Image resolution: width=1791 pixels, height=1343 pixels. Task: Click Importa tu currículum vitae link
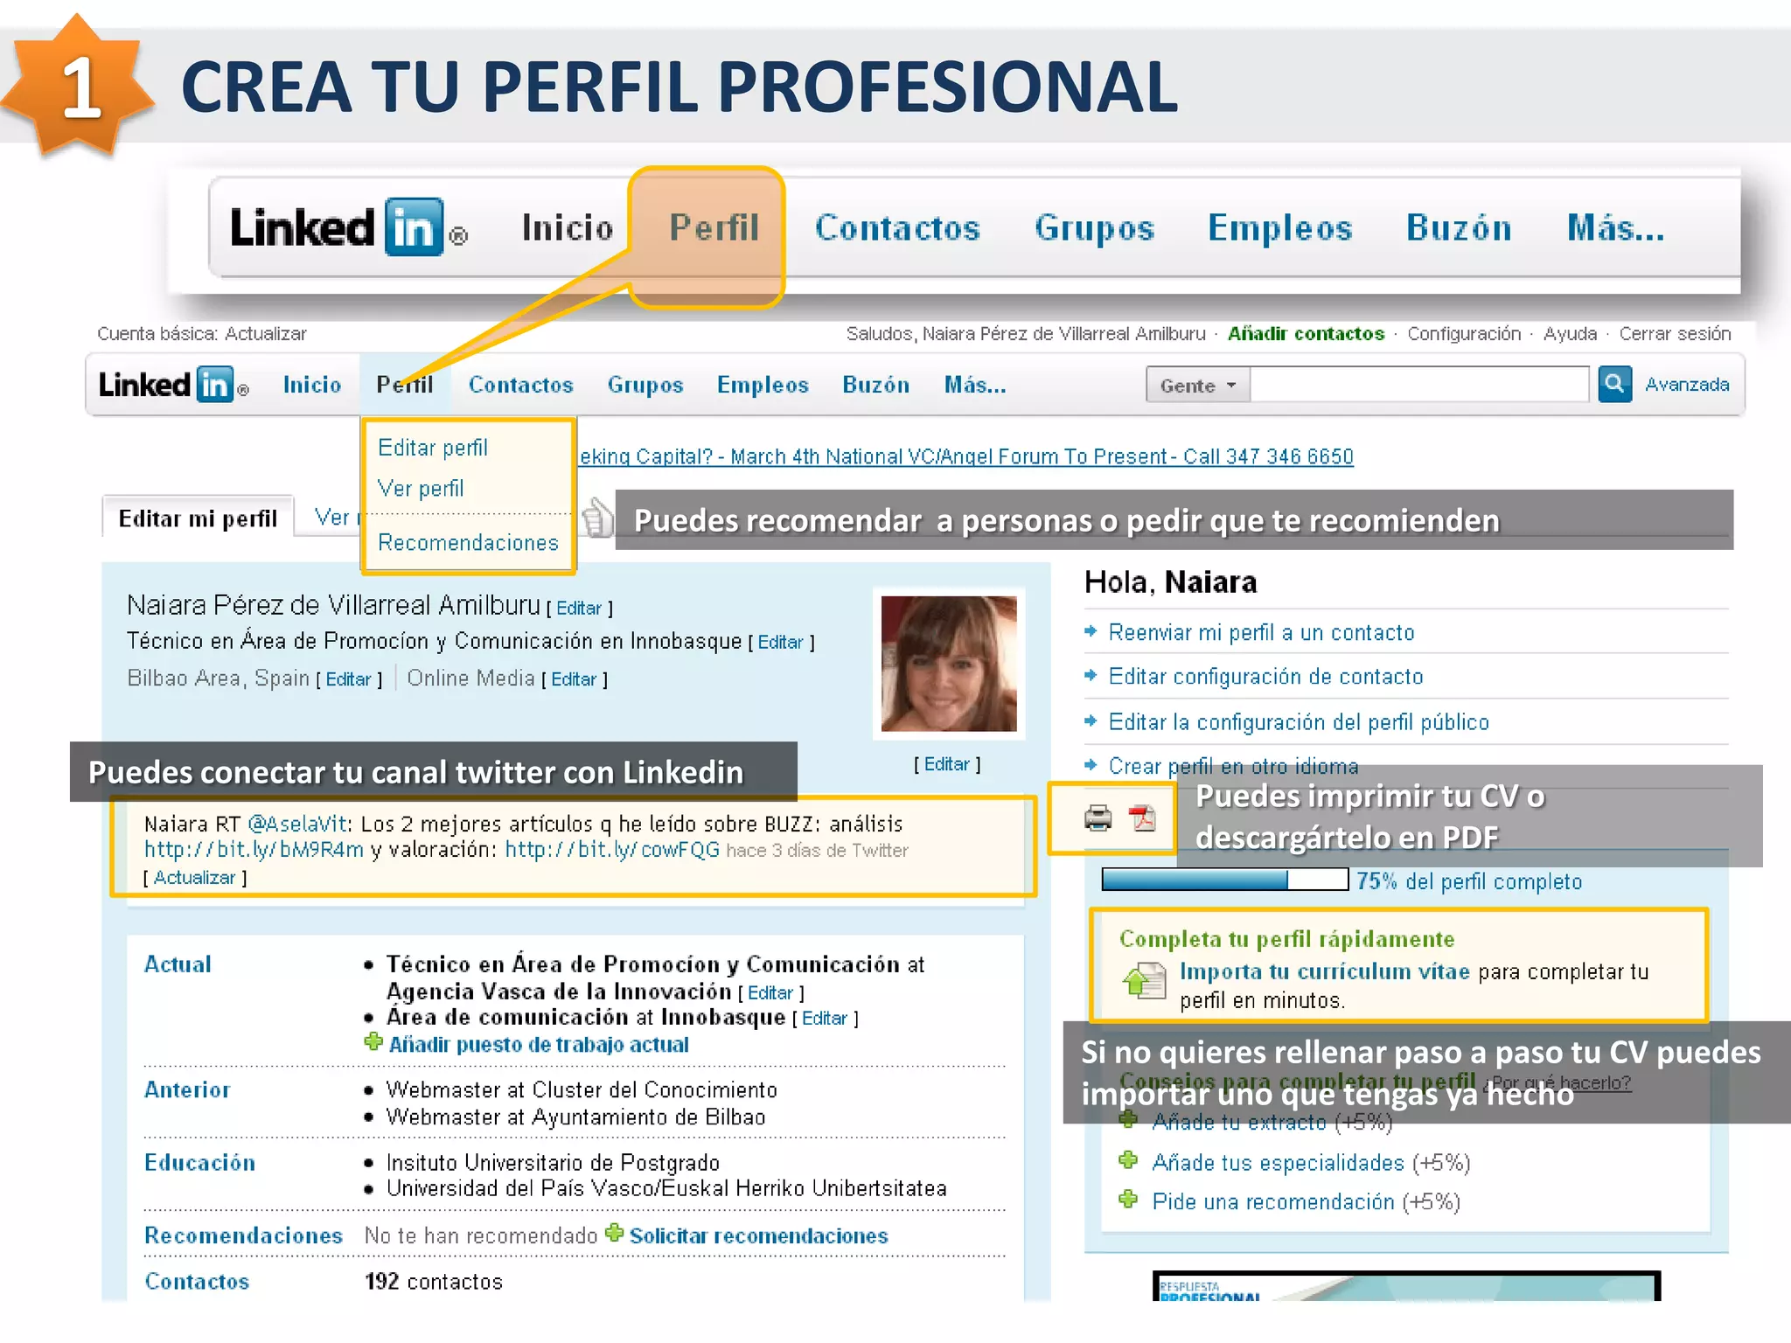(1324, 971)
